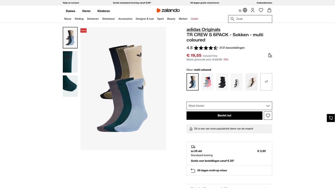Open the adidas Originals brand link
The height and width of the screenshot is (188, 335).
[203, 30]
